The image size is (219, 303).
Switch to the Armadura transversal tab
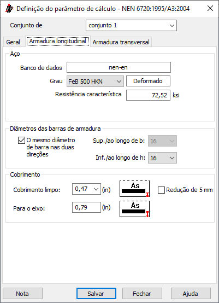coord(121,42)
